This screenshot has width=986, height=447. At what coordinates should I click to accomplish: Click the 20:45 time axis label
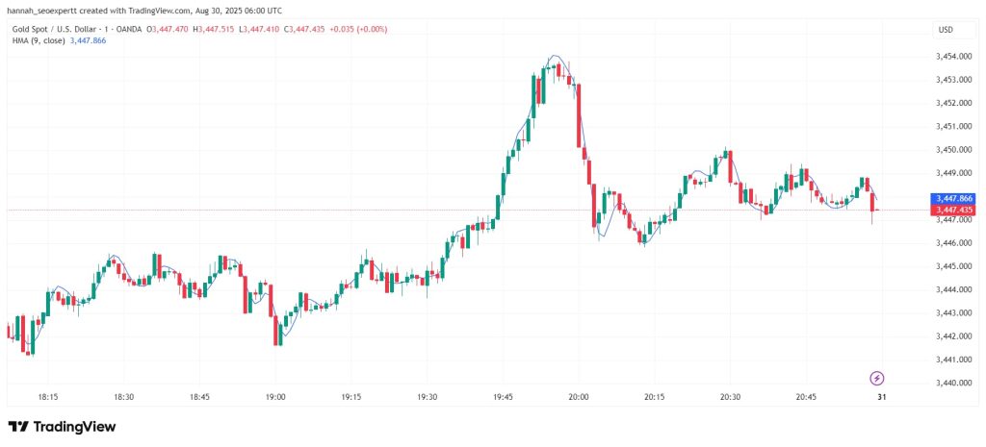click(x=806, y=397)
